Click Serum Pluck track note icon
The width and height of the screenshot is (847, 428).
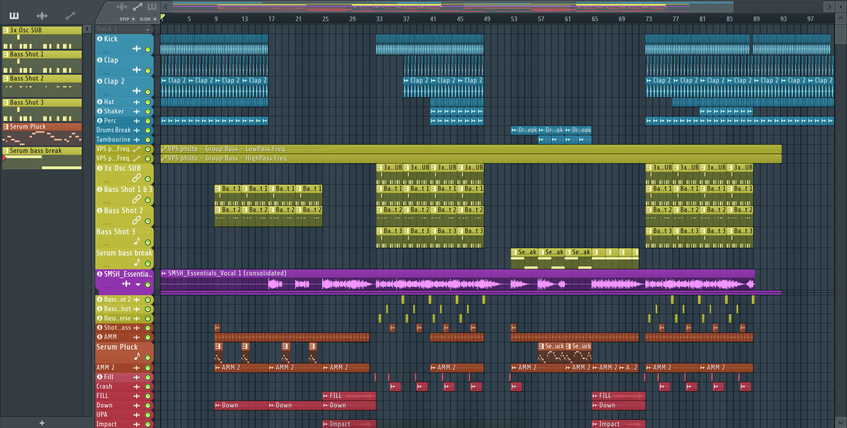137,356
